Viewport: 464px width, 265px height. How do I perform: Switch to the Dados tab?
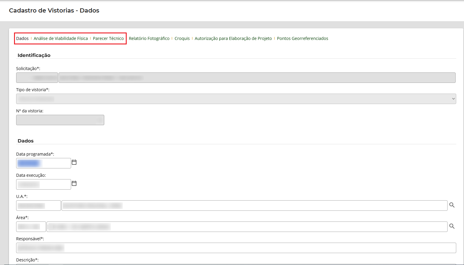point(22,38)
